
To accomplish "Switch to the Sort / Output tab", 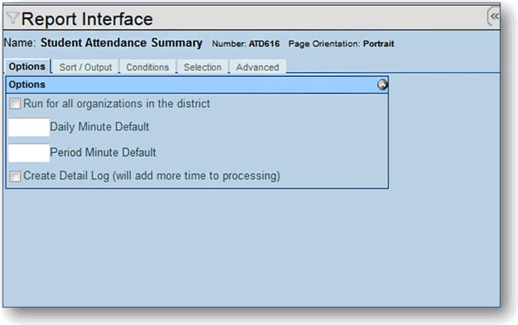I will click(x=85, y=67).
